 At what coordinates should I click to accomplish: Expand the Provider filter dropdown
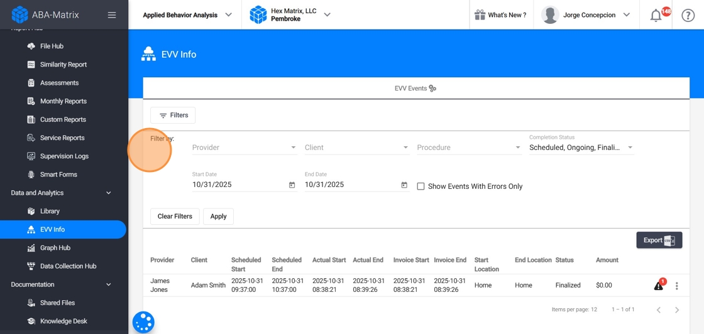point(244,148)
